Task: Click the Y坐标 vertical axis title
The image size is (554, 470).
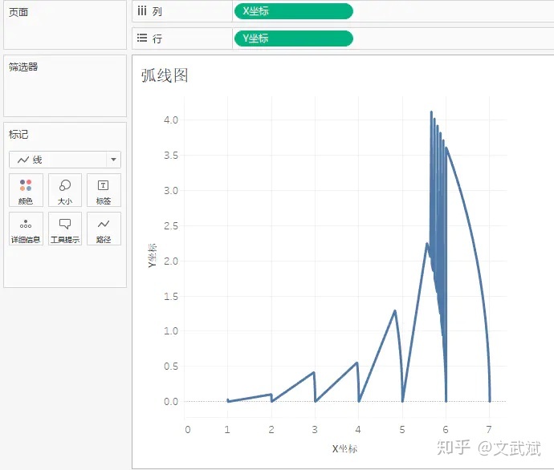Action: click(152, 255)
